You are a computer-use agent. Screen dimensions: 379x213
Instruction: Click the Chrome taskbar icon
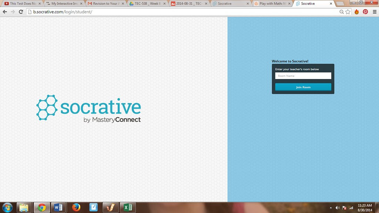coord(41,207)
